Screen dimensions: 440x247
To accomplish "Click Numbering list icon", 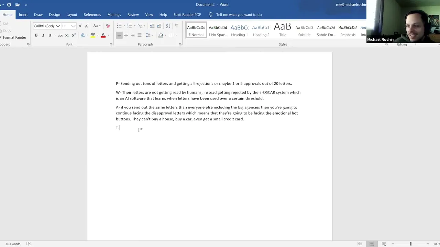I will coord(129,26).
